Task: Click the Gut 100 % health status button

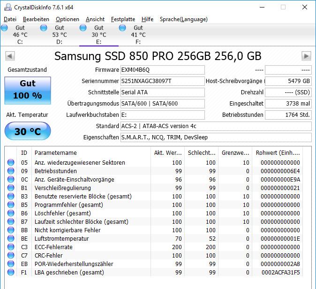Action: 28,91
